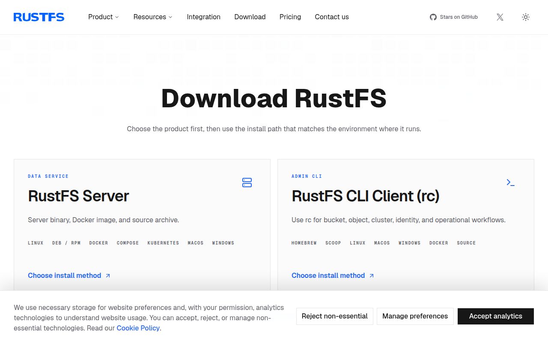This screenshot has width=548, height=342.
Task: Click the SOURCE tag in CLI card
Action: [x=466, y=243]
